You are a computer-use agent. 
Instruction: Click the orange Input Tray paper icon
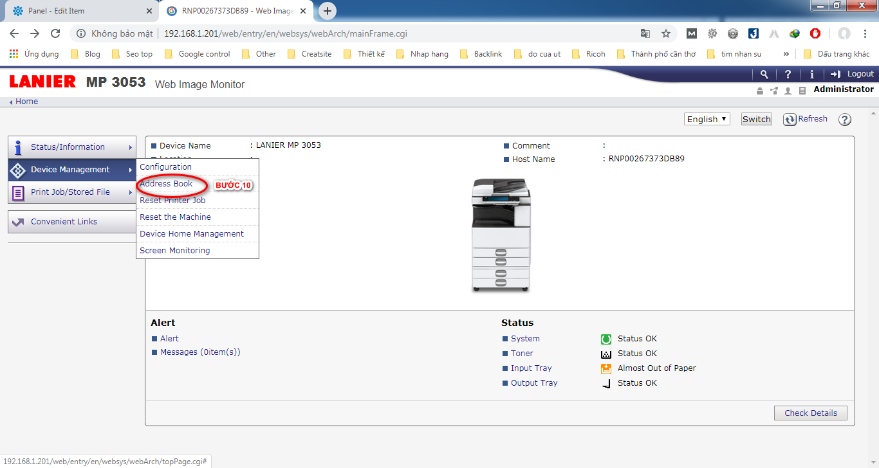coord(606,368)
